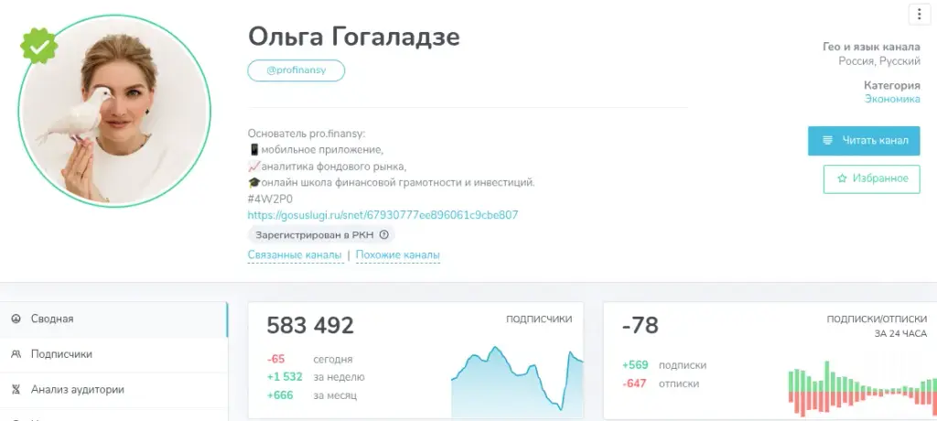Click the Читать канал button
Image resolution: width=937 pixels, height=421 pixels.
point(864,141)
